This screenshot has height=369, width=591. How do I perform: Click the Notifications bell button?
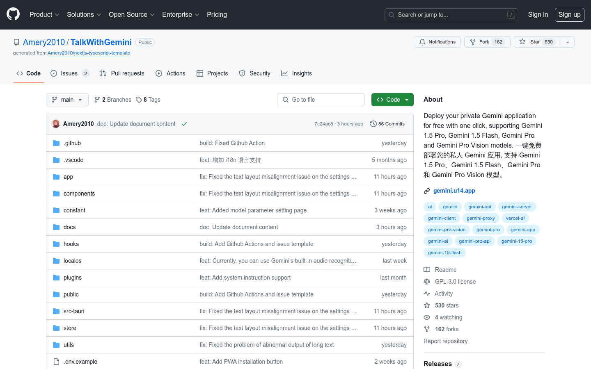pos(437,42)
